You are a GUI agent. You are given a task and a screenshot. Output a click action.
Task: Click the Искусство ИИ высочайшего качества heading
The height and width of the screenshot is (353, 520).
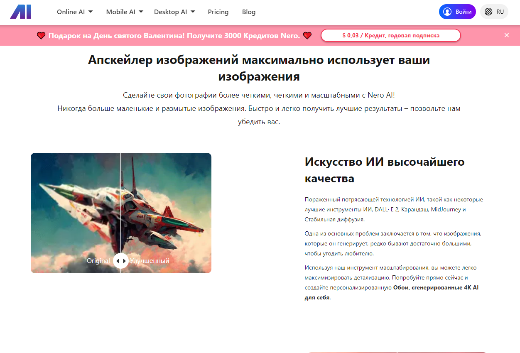(x=385, y=170)
